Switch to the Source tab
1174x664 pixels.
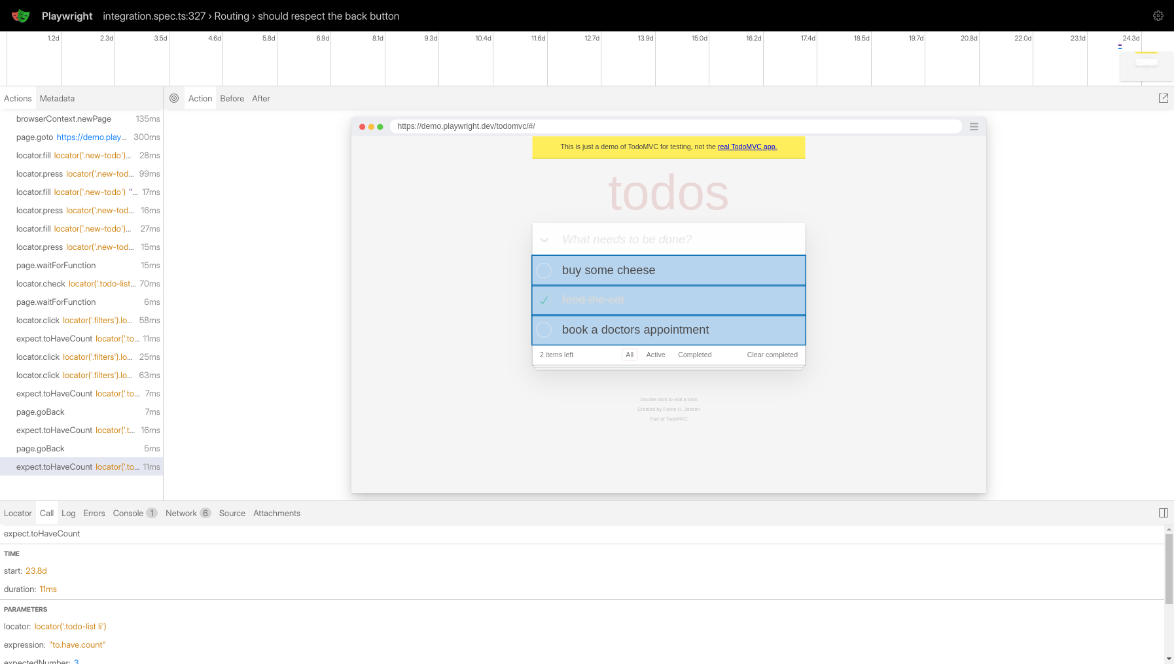coord(232,513)
